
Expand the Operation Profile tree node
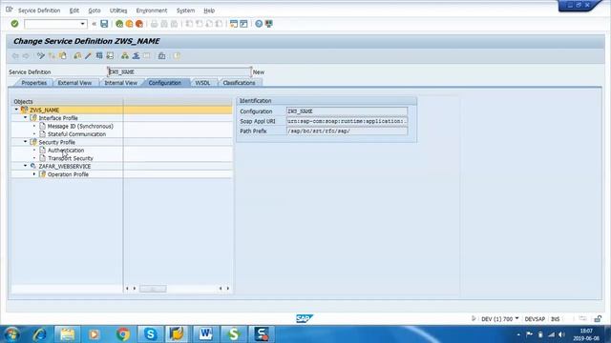pos(34,174)
